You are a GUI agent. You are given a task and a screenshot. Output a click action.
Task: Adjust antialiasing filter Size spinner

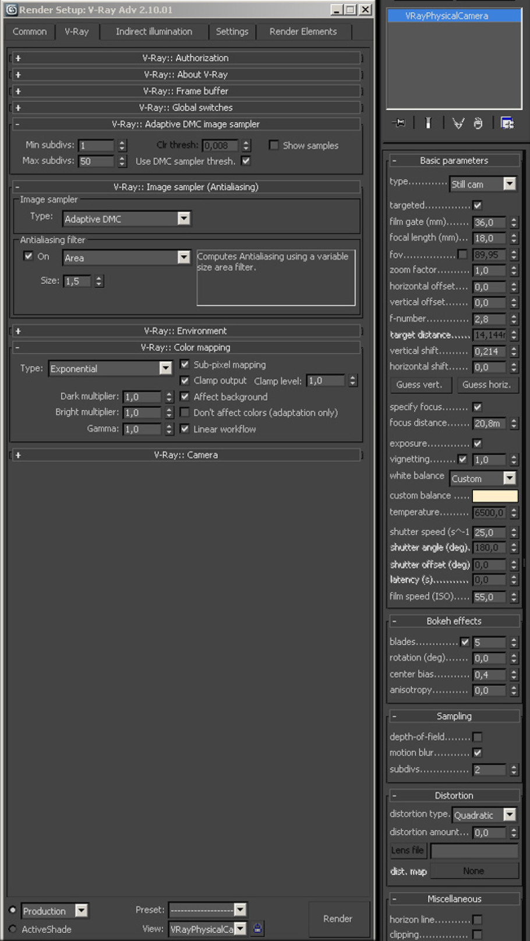99,281
